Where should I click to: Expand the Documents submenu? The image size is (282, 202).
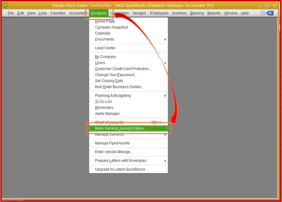[129, 39]
